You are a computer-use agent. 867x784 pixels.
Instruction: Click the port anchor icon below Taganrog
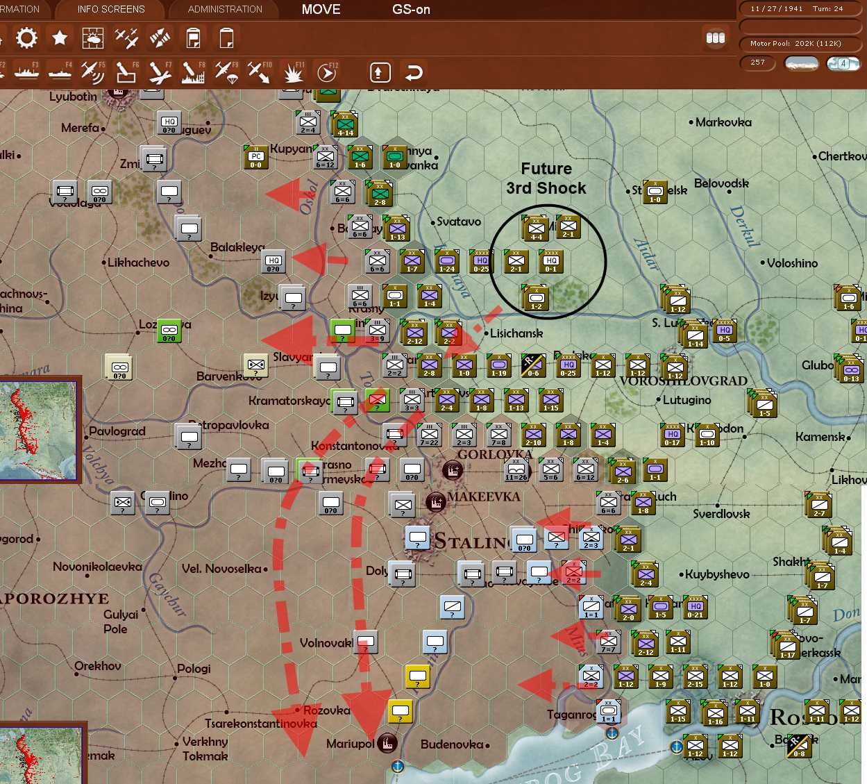click(x=612, y=733)
